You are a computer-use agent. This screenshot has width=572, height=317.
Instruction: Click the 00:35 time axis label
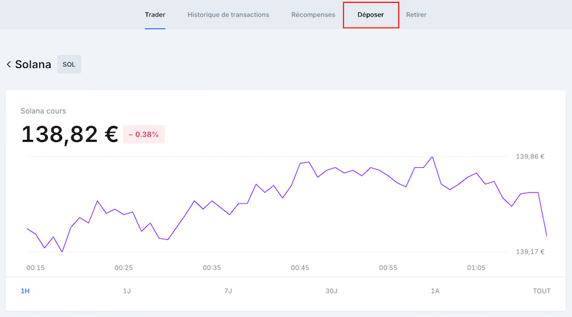click(212, 268)
